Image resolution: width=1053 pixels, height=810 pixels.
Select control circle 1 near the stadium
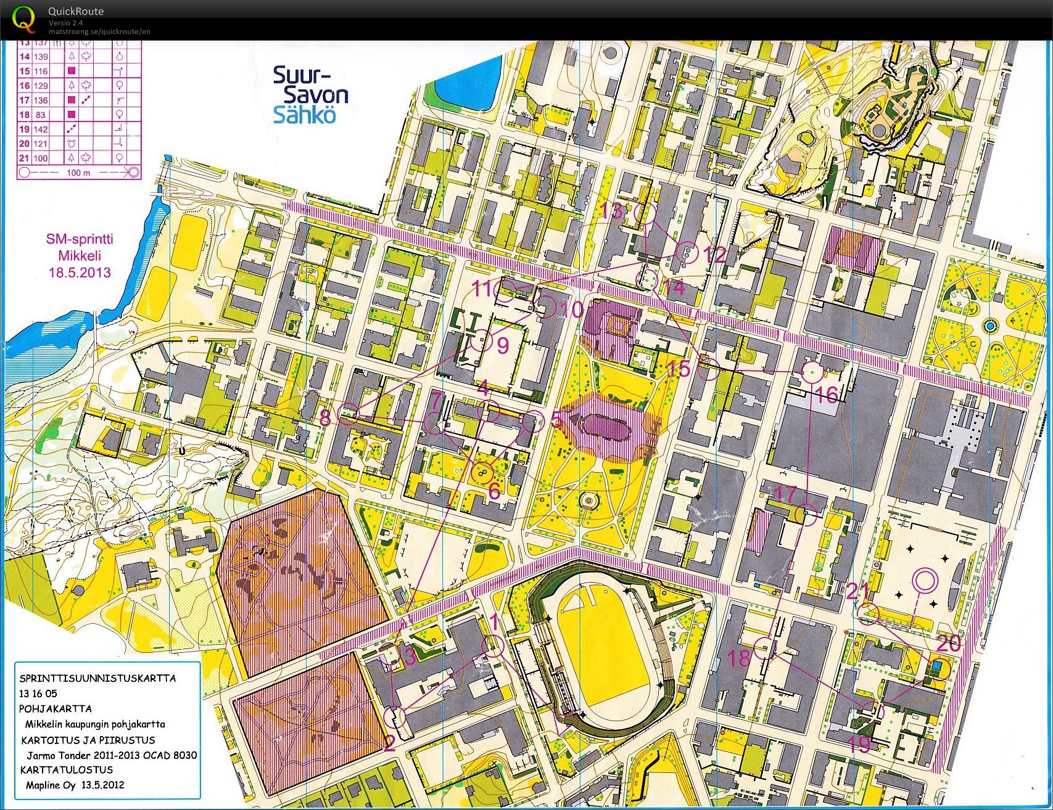[x=494, y=645]
